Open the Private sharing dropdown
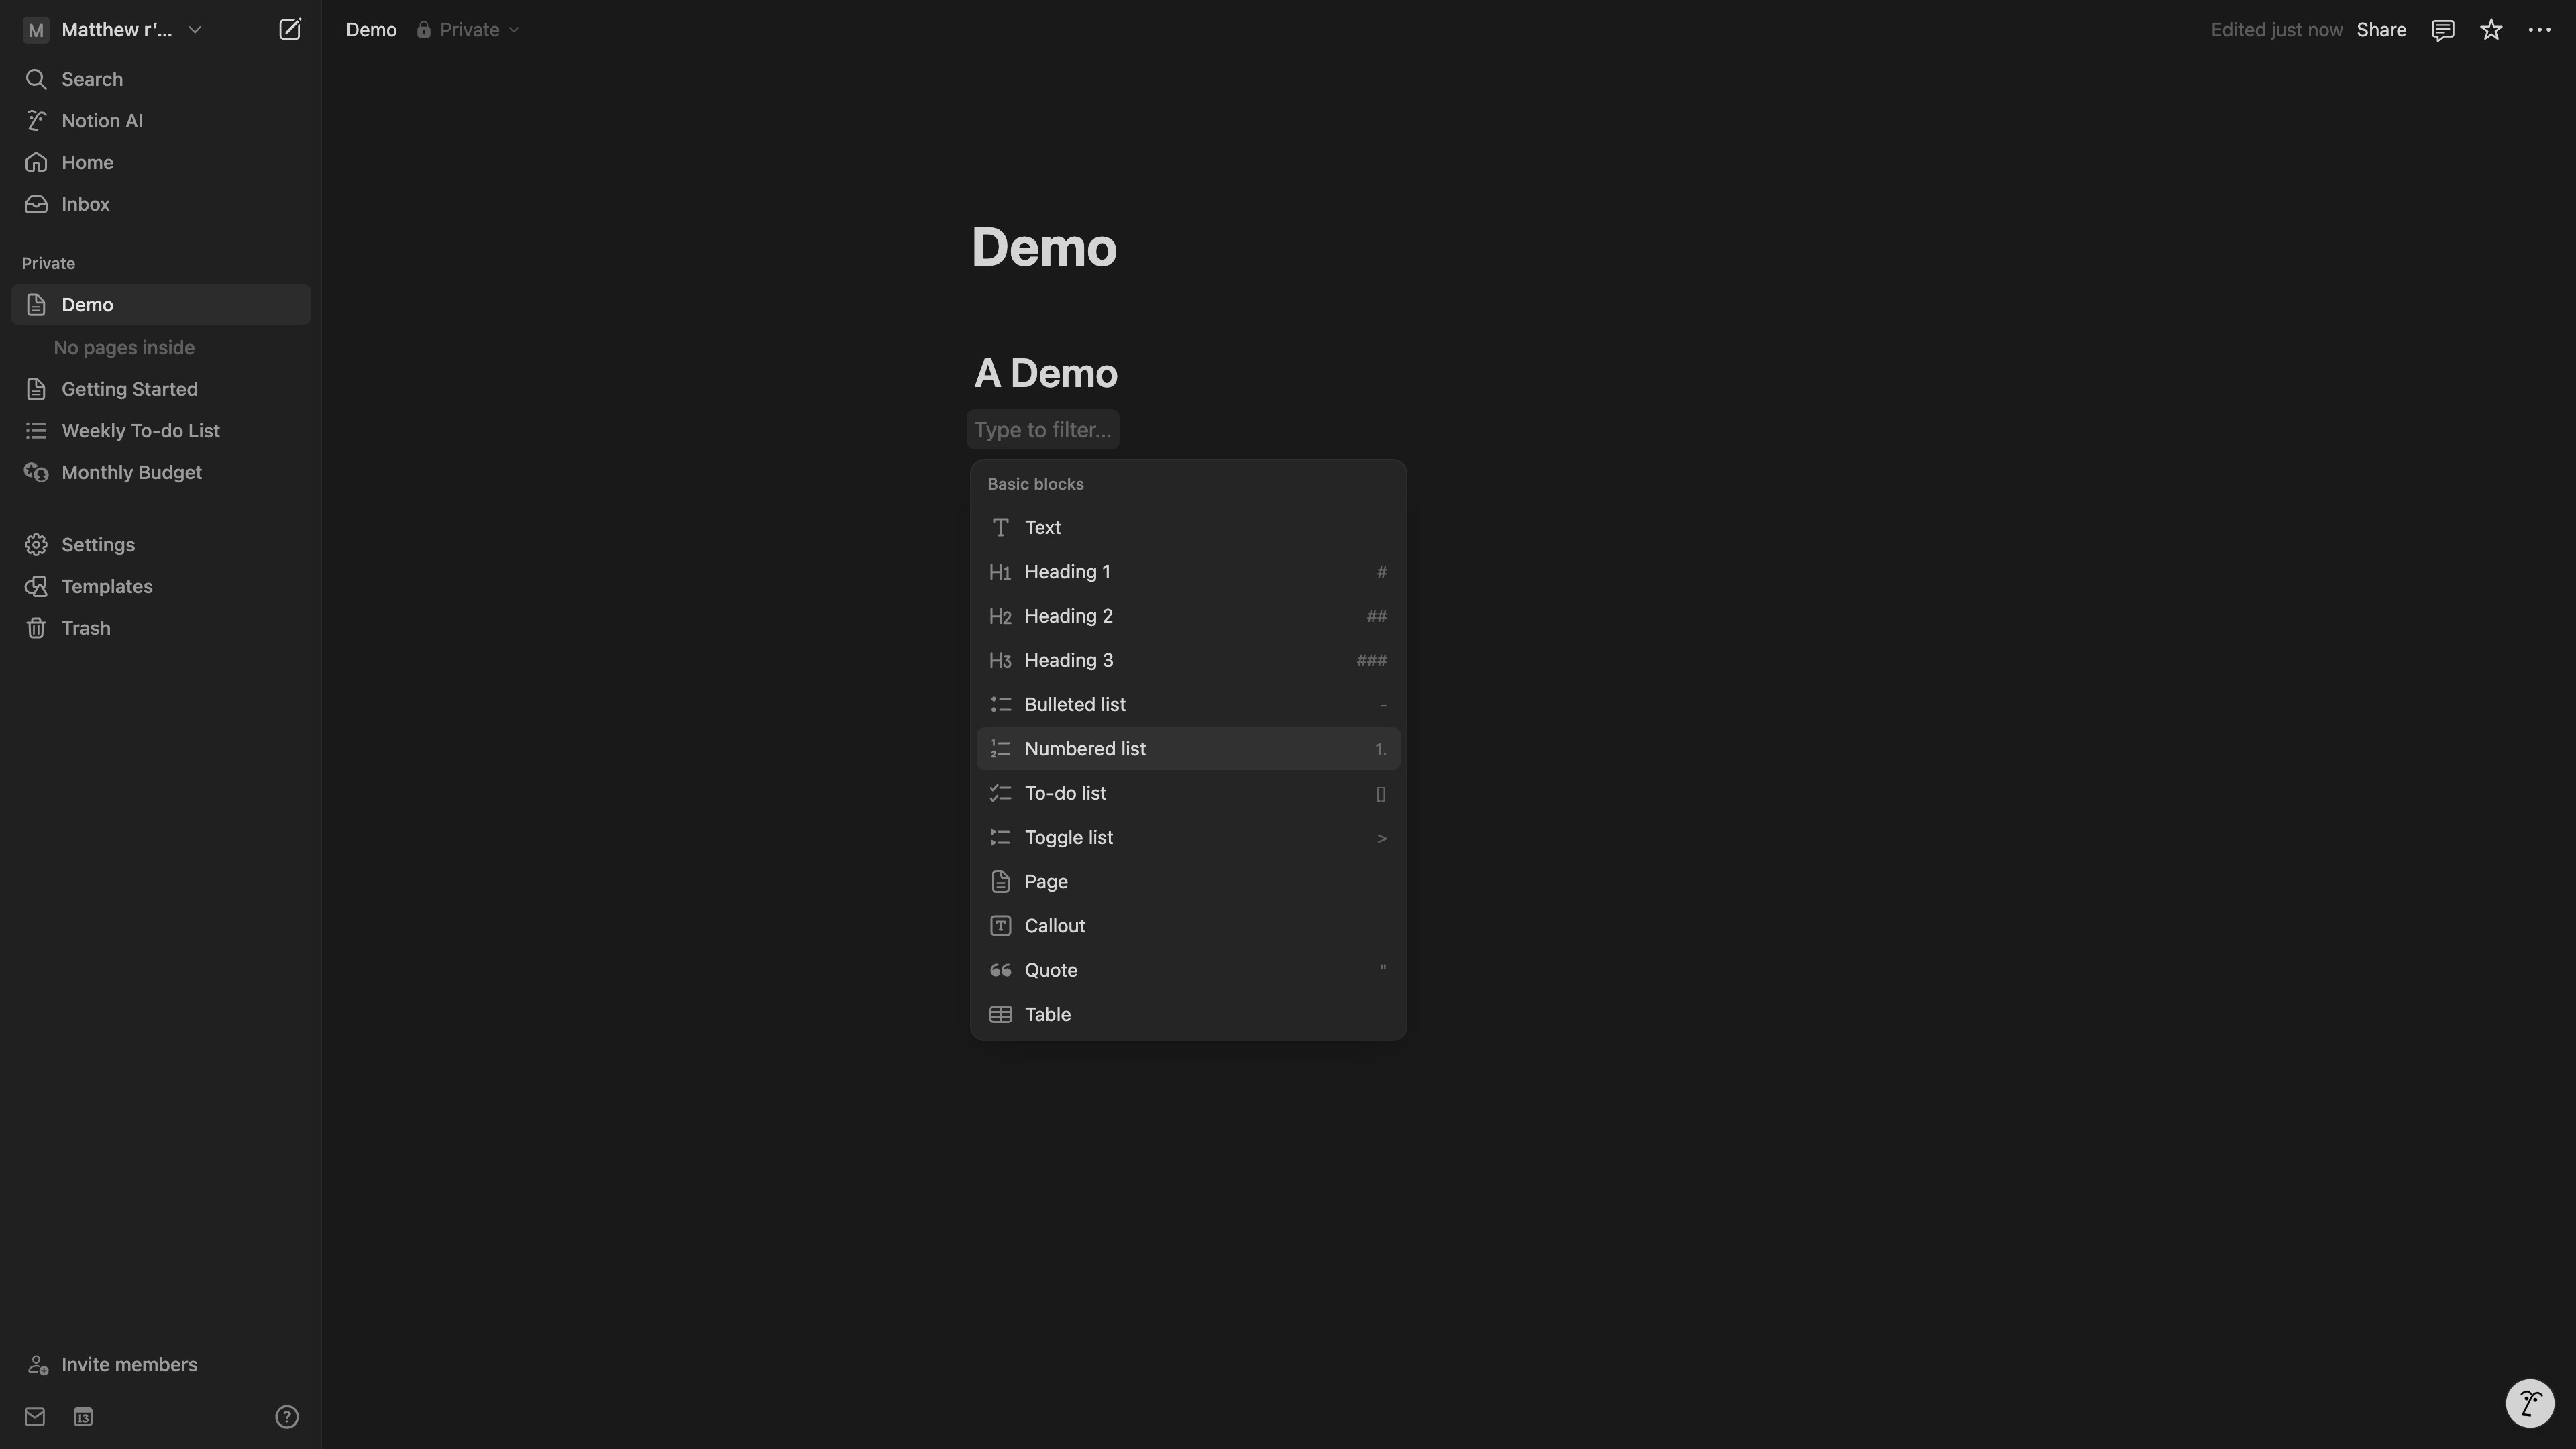 point(468,30)
